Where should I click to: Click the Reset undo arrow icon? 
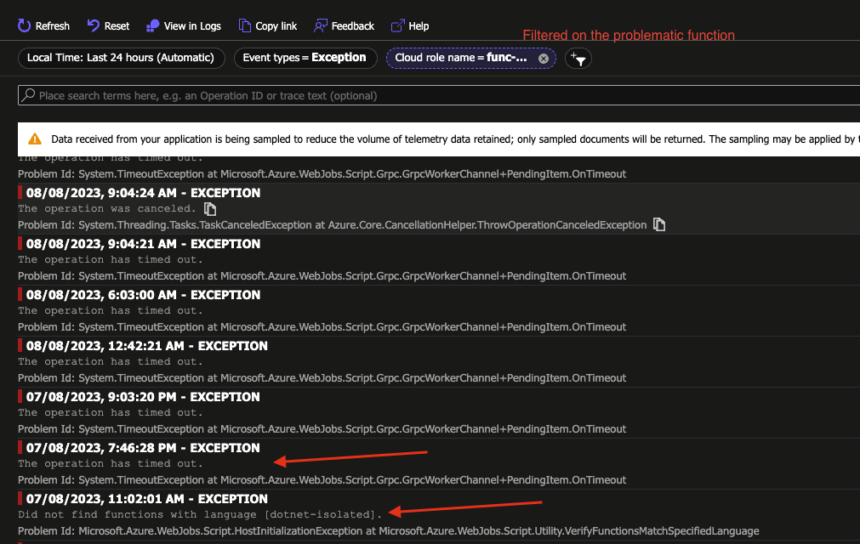[94, 25]
